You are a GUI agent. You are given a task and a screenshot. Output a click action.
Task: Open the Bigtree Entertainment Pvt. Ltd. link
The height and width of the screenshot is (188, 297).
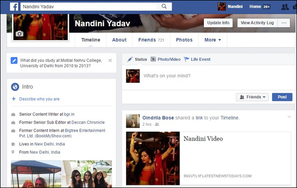click(x=62, y=133)
